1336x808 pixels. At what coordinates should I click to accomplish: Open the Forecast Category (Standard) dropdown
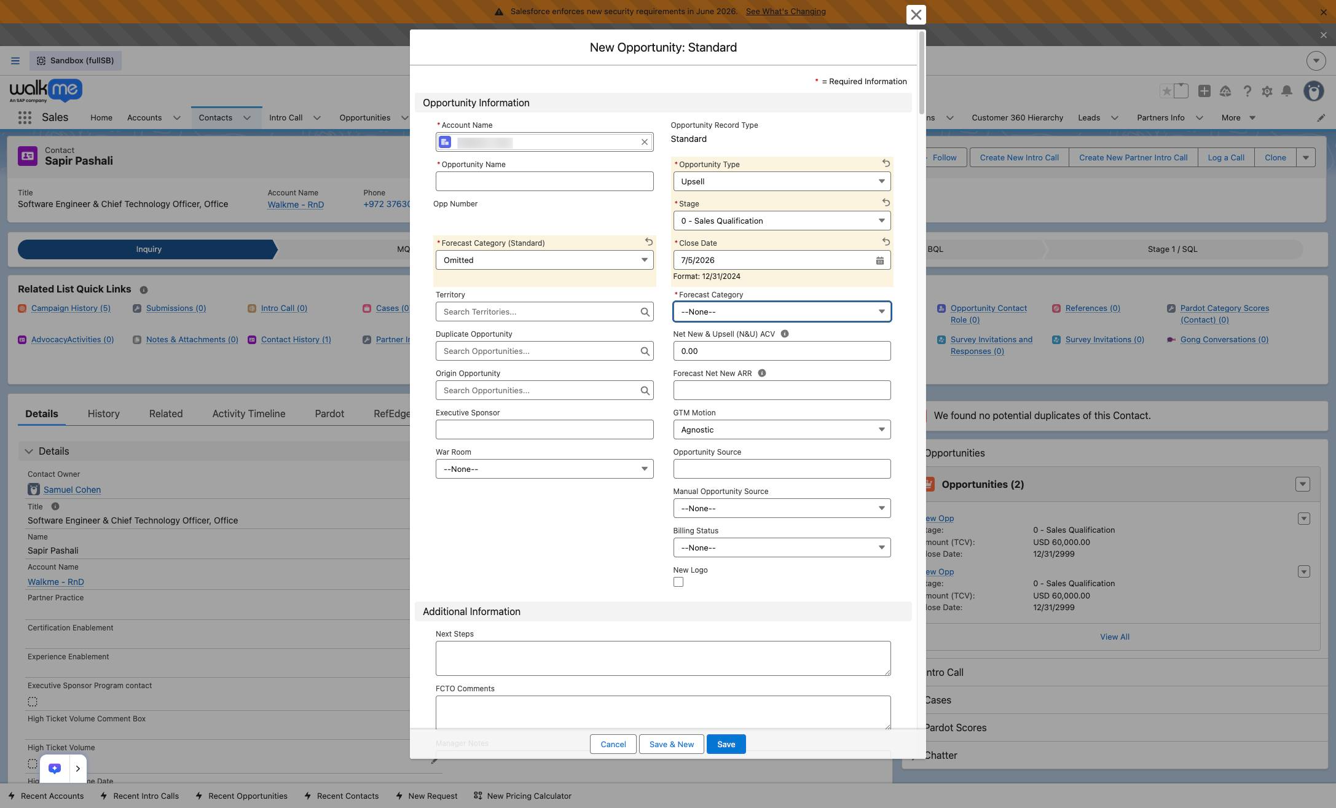544,260
